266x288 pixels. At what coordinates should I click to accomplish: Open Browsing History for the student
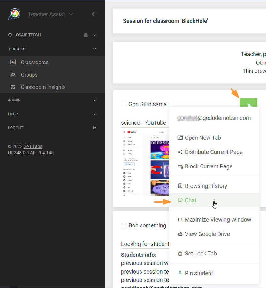pos(214,186)
